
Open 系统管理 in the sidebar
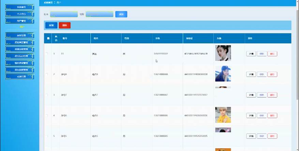pos(20,77)
